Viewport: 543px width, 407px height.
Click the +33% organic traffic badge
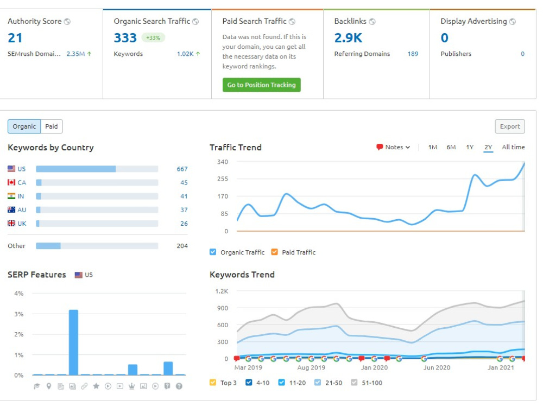[153, 38]
